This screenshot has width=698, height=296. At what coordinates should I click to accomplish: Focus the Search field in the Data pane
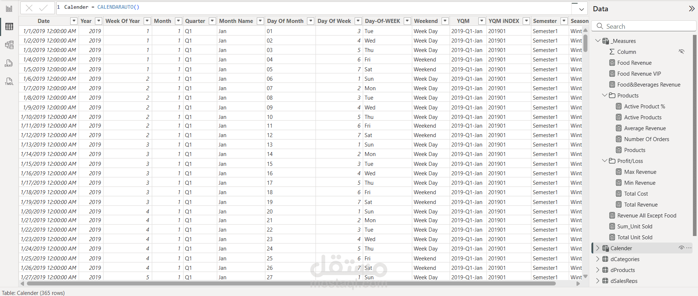pos(644,26)
